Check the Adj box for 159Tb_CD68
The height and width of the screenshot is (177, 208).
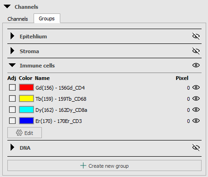(12, 98)
